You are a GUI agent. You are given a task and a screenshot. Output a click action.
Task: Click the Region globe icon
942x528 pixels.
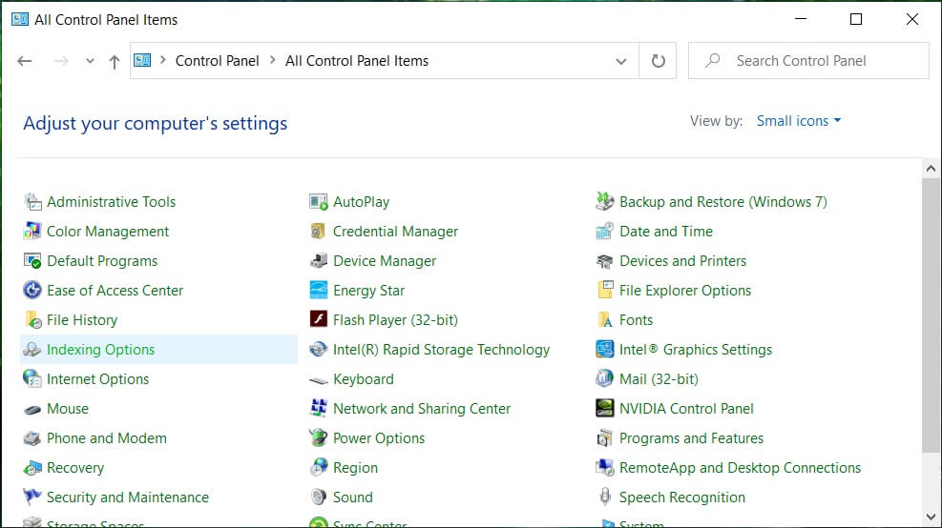click(x=319, y=467)
